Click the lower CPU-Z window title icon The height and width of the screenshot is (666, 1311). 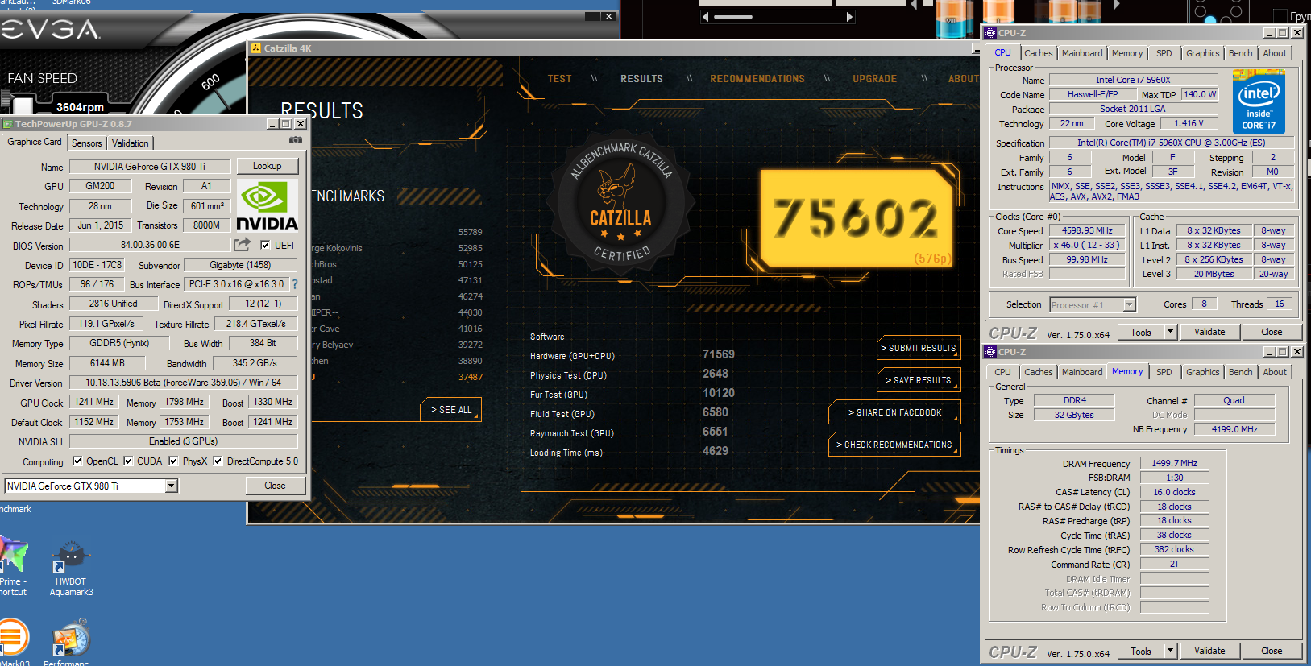click(x=990, y=352)
